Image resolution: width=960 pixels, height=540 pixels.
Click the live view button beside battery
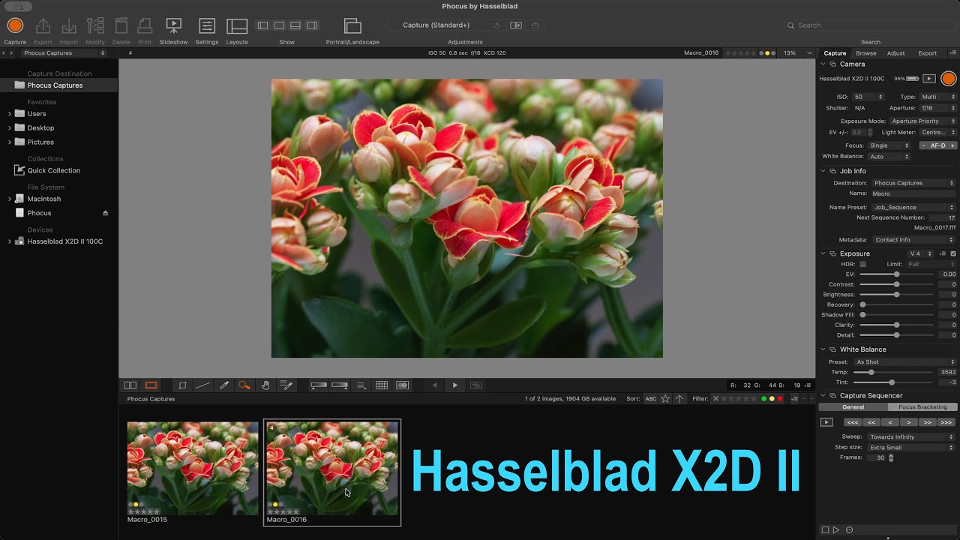pos(929,78)
